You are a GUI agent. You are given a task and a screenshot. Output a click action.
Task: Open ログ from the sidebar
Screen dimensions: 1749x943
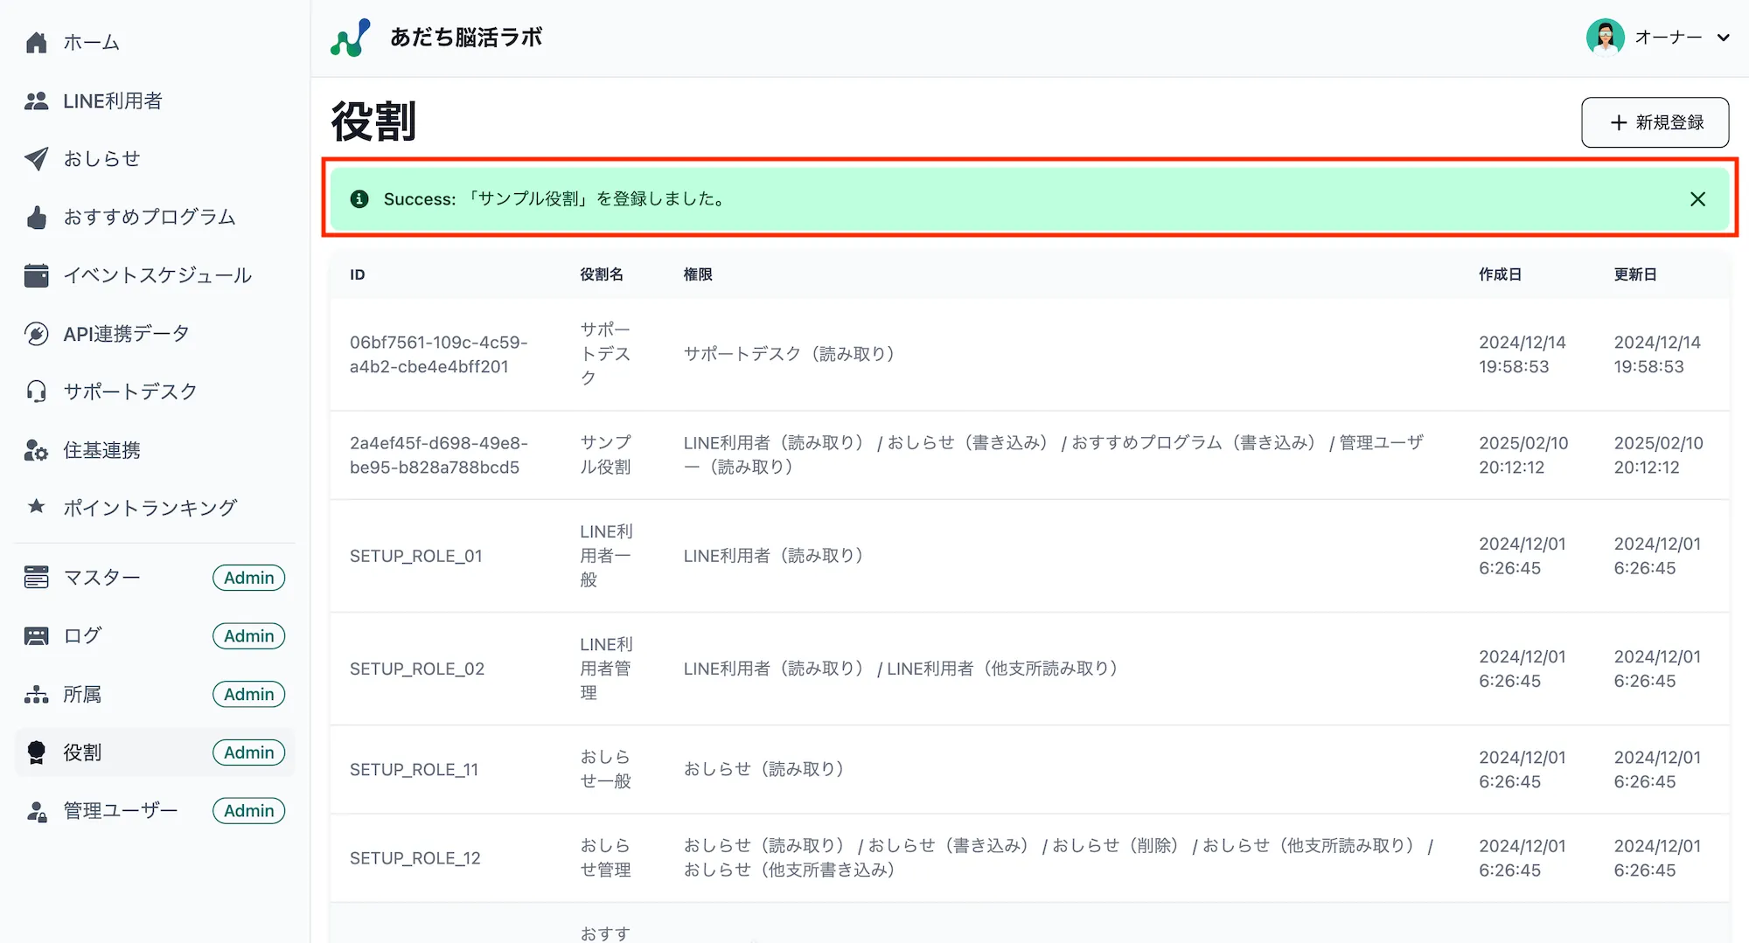click(83, 635)
